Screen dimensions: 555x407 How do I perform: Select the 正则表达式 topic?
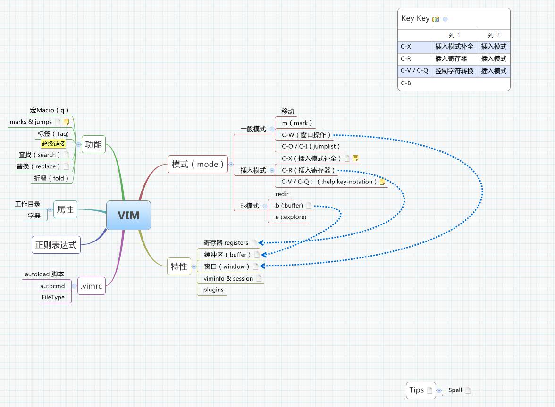[56, 244]
